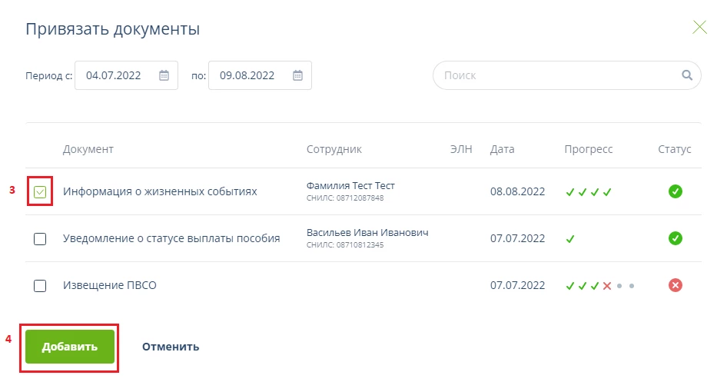Close the document binding dialog
Image resolution: width=727 pixels, height=382 pixels.
[699, 28]
